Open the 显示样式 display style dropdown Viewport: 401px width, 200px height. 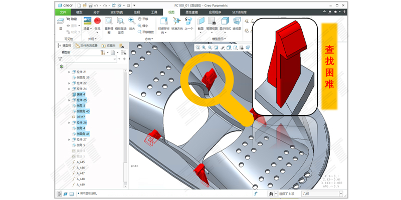224,23
